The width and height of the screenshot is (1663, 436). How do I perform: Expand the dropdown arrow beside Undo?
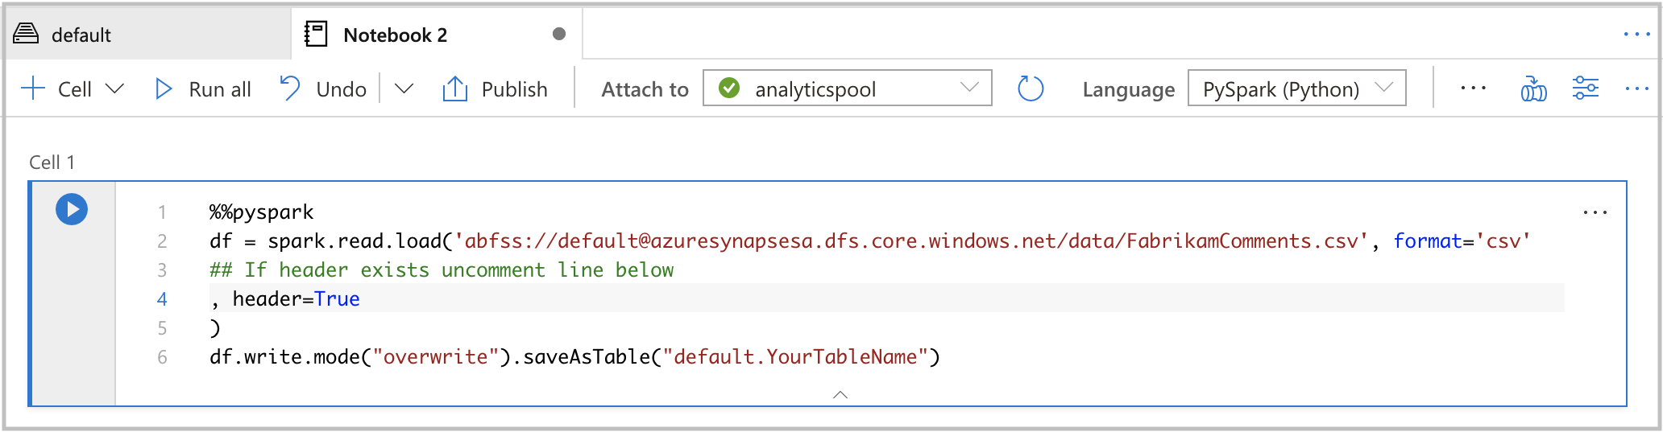(404, 88)
